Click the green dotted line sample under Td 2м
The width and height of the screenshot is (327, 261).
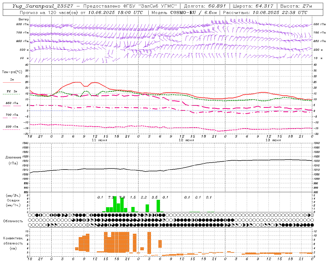pyautogui.click(x=11, y=94)
